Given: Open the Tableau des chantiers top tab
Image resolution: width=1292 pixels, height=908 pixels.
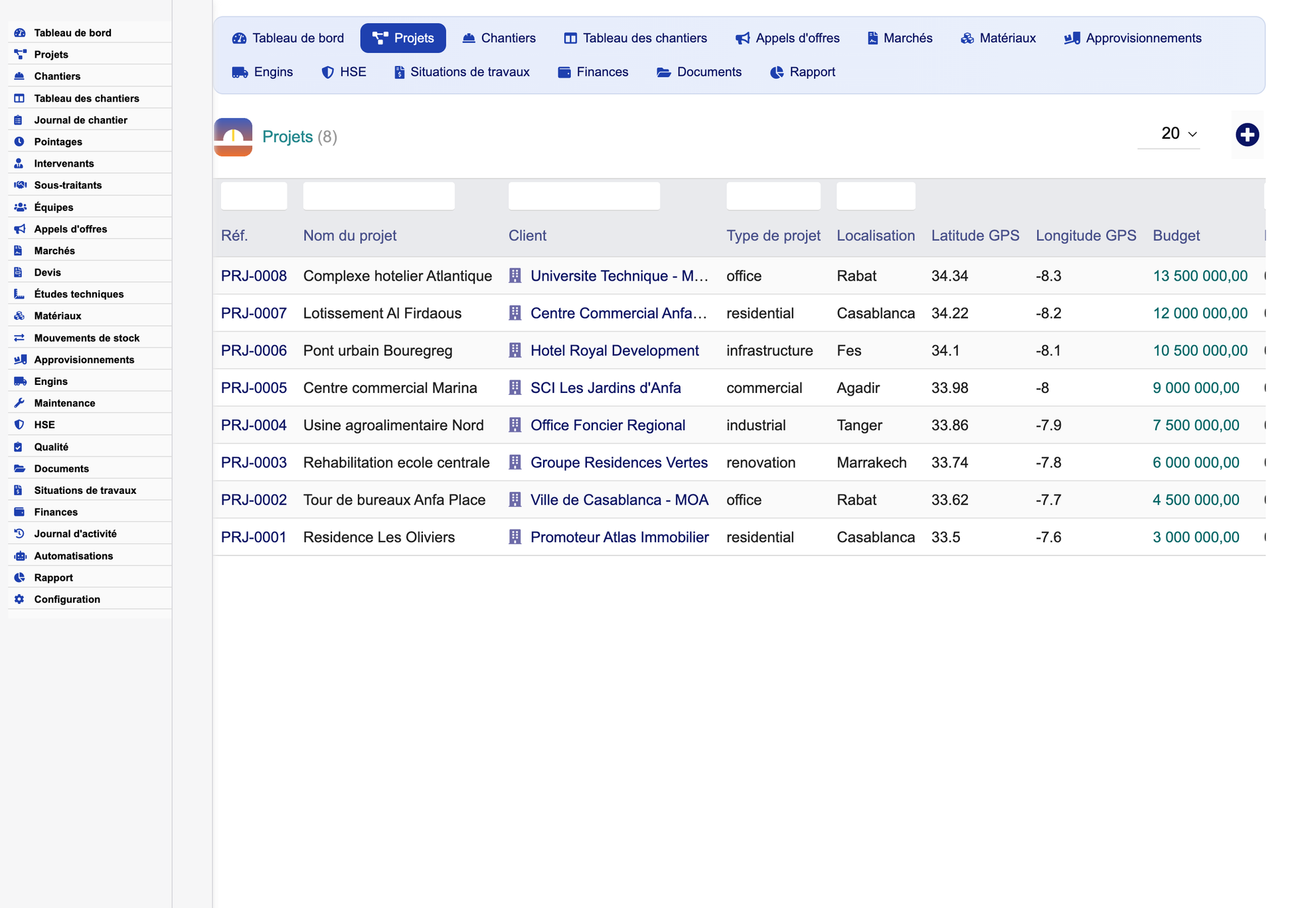Looking at the screenshot, I should [635, 38].
